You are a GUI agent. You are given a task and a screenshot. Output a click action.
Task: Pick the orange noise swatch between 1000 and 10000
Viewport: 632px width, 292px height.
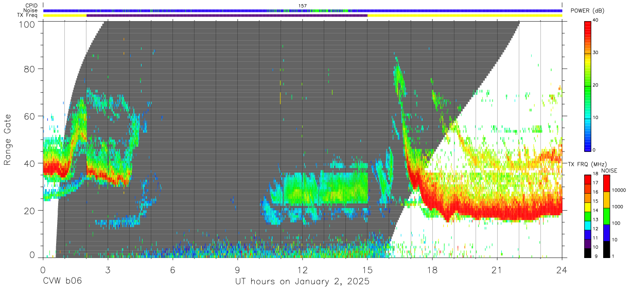coord(606,200)
